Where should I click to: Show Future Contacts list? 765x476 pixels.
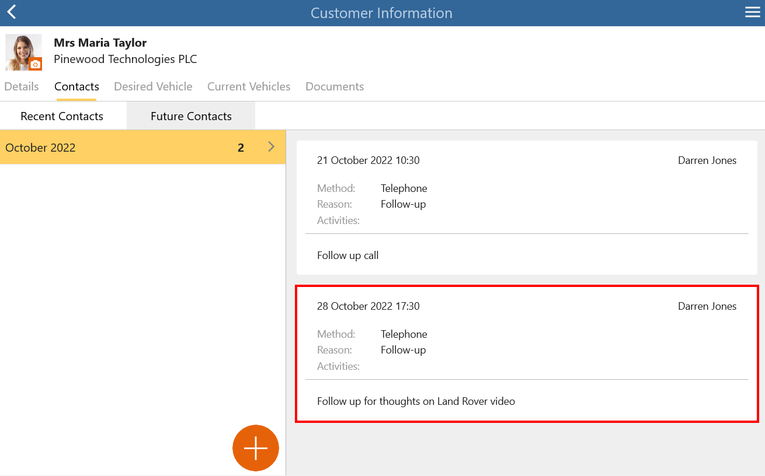click(191, 116)
